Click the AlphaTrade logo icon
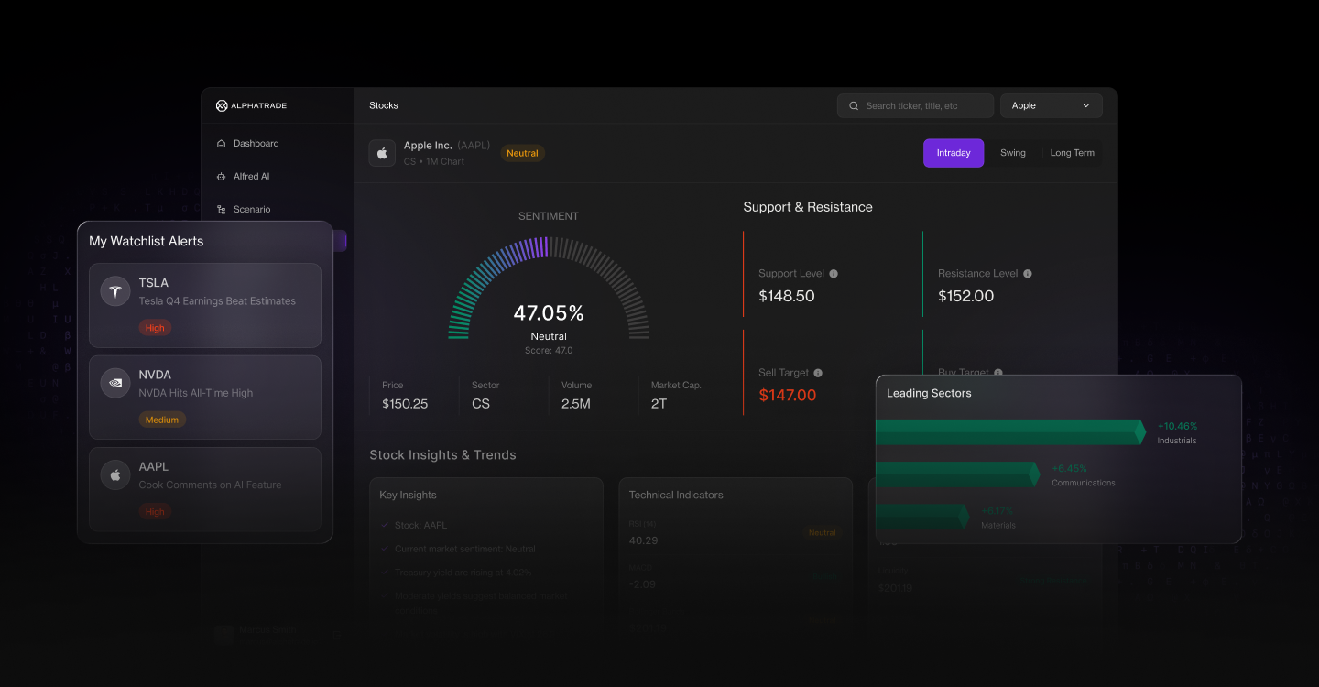This screenshot has width=1319, height=687. [222, 105]
